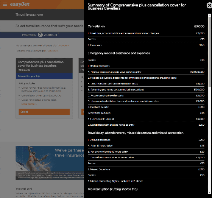The width and height of the screenshot is (212, 198).
Task: Click the Unsupervised children transport row
Action: click(x=146, y=101)
